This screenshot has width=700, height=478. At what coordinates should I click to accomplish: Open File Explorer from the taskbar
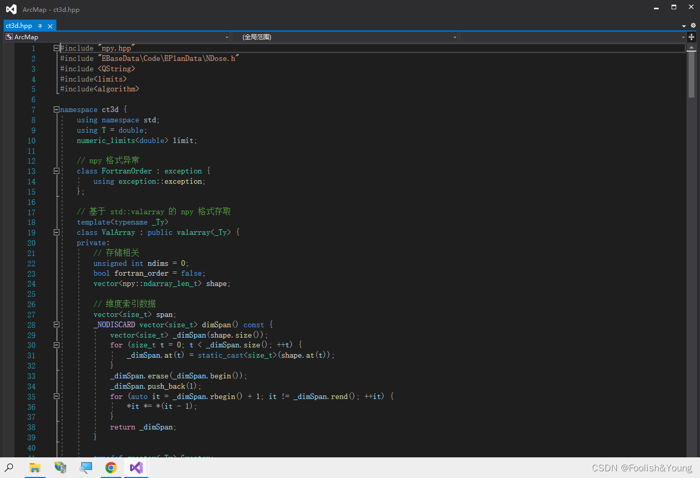pyautogui.click(x=35, y=468)
